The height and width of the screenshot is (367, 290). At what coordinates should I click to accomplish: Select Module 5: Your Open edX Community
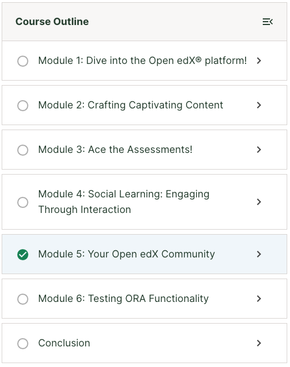coord(127,254)
